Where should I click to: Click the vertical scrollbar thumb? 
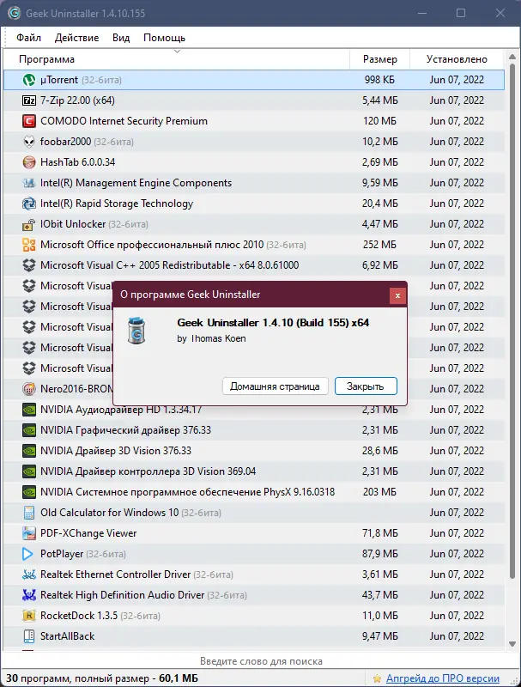512,321
